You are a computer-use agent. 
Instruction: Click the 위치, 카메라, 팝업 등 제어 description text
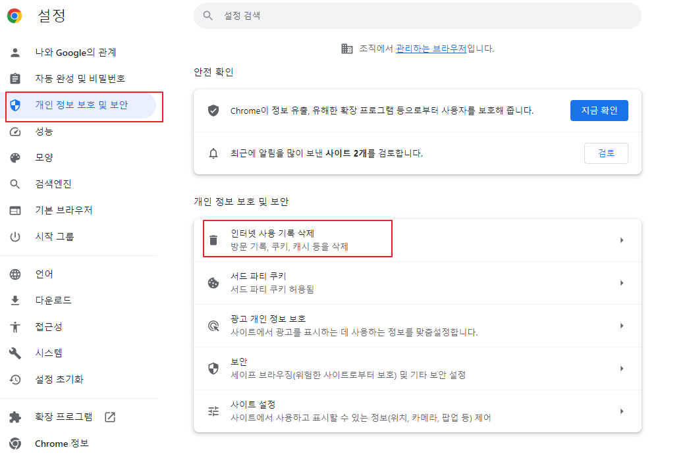(x=360, y=418)
